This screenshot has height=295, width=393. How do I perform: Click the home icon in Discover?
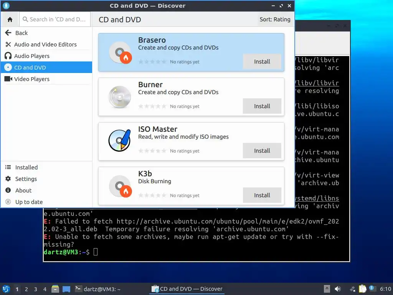(x=10, y=19)
